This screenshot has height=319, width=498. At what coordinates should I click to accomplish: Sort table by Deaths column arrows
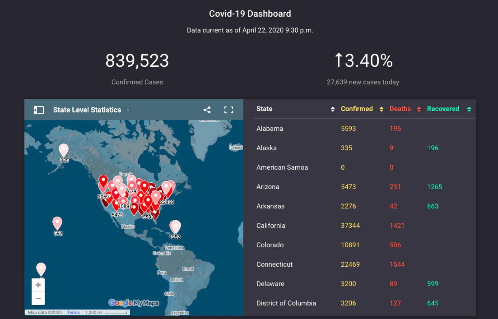[419, 109]
